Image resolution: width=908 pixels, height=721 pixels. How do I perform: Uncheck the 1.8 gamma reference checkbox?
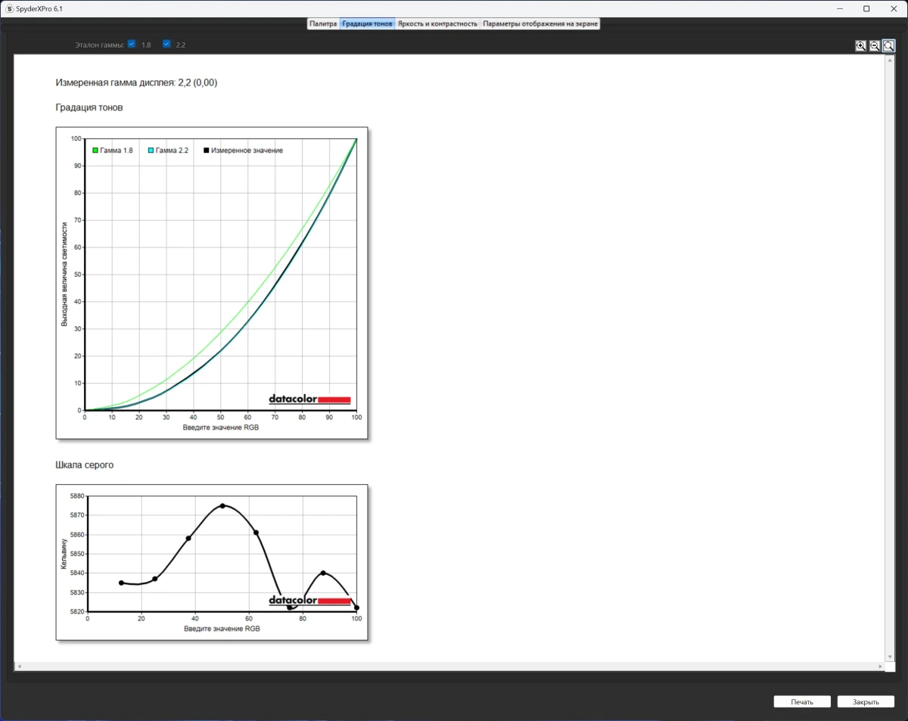(x=132, y=44)
